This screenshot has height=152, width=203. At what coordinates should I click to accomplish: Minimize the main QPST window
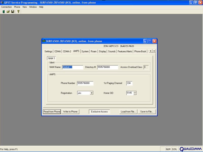[x=191, y=3]
